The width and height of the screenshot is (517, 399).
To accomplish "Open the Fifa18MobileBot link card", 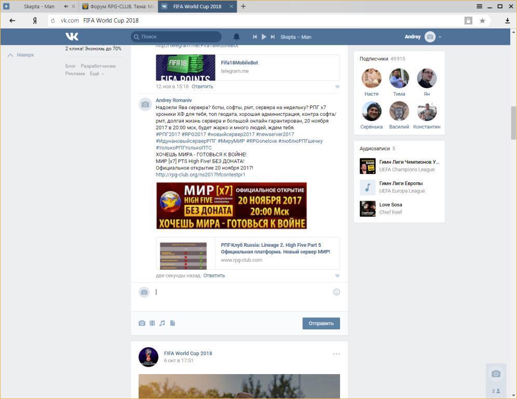I will [x=248, y=68].
